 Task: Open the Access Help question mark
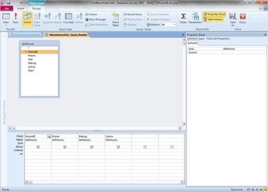(265, 8)
